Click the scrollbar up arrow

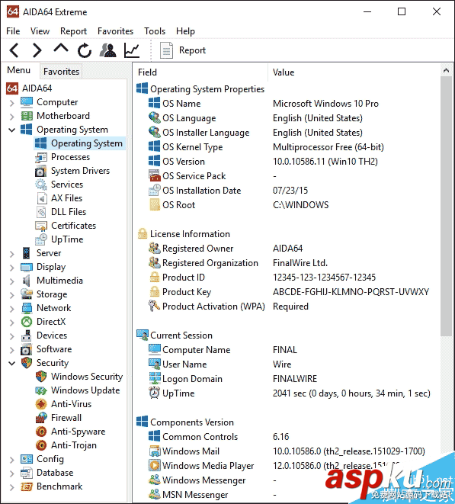[446, 70]
